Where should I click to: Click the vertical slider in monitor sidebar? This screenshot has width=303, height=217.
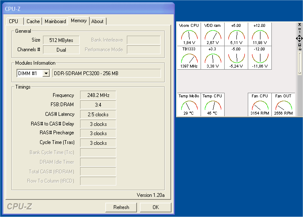[x=300, y=63]
